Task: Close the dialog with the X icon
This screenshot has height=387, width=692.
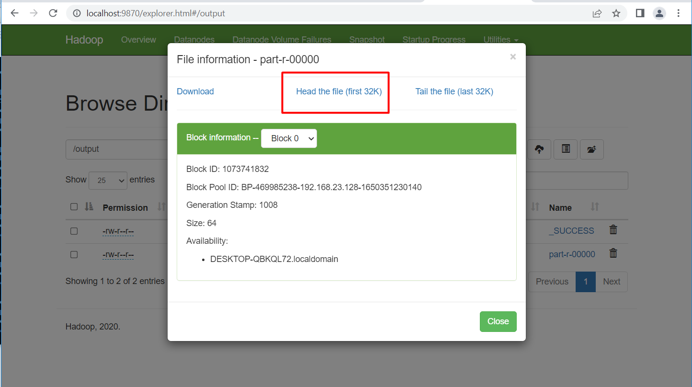Action: click(x=513, y=57)
